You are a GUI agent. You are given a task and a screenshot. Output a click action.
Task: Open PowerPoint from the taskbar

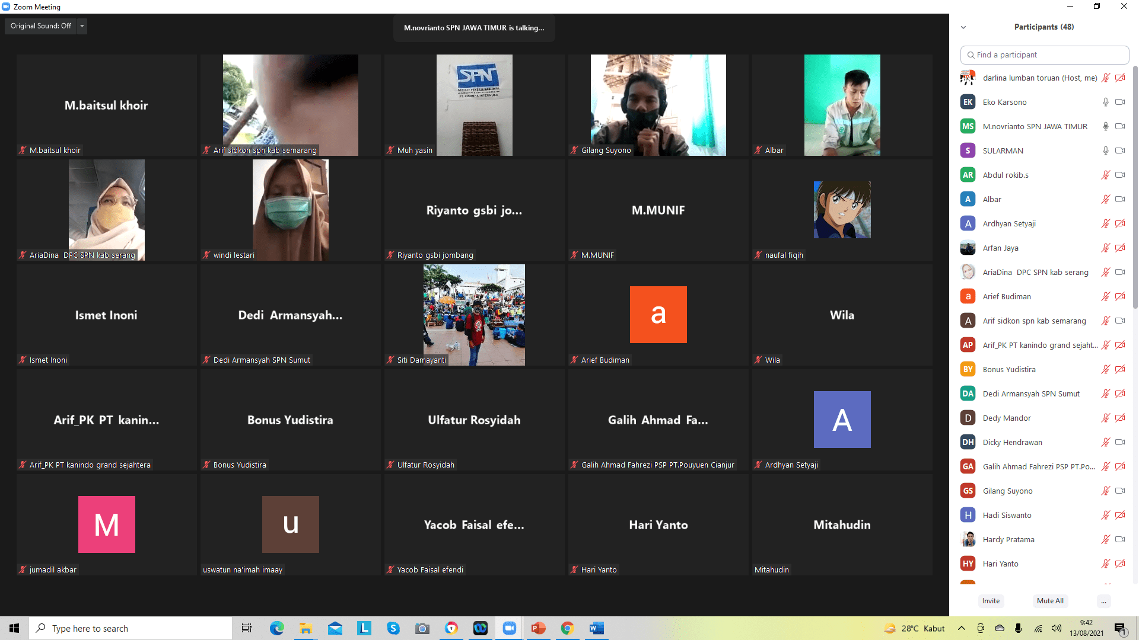pos(538,628)
